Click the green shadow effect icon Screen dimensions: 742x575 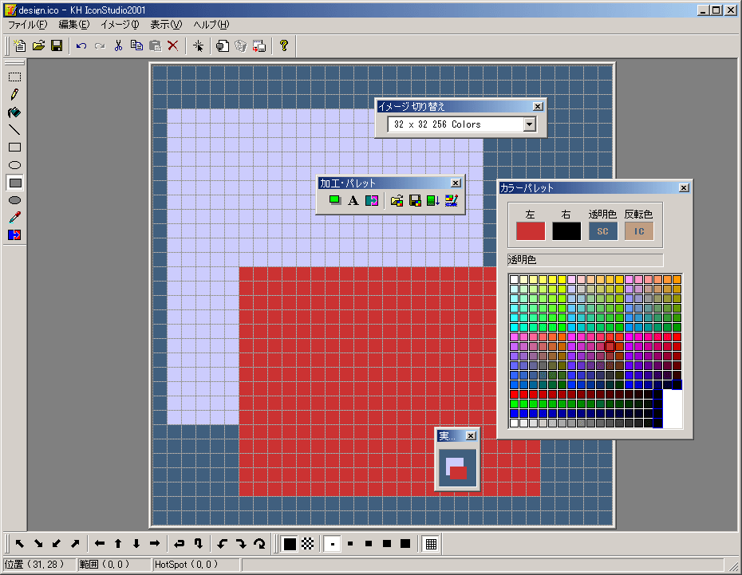[335, 200]
